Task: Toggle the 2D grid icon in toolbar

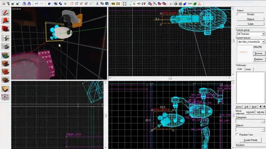Action: click(4, 4)
